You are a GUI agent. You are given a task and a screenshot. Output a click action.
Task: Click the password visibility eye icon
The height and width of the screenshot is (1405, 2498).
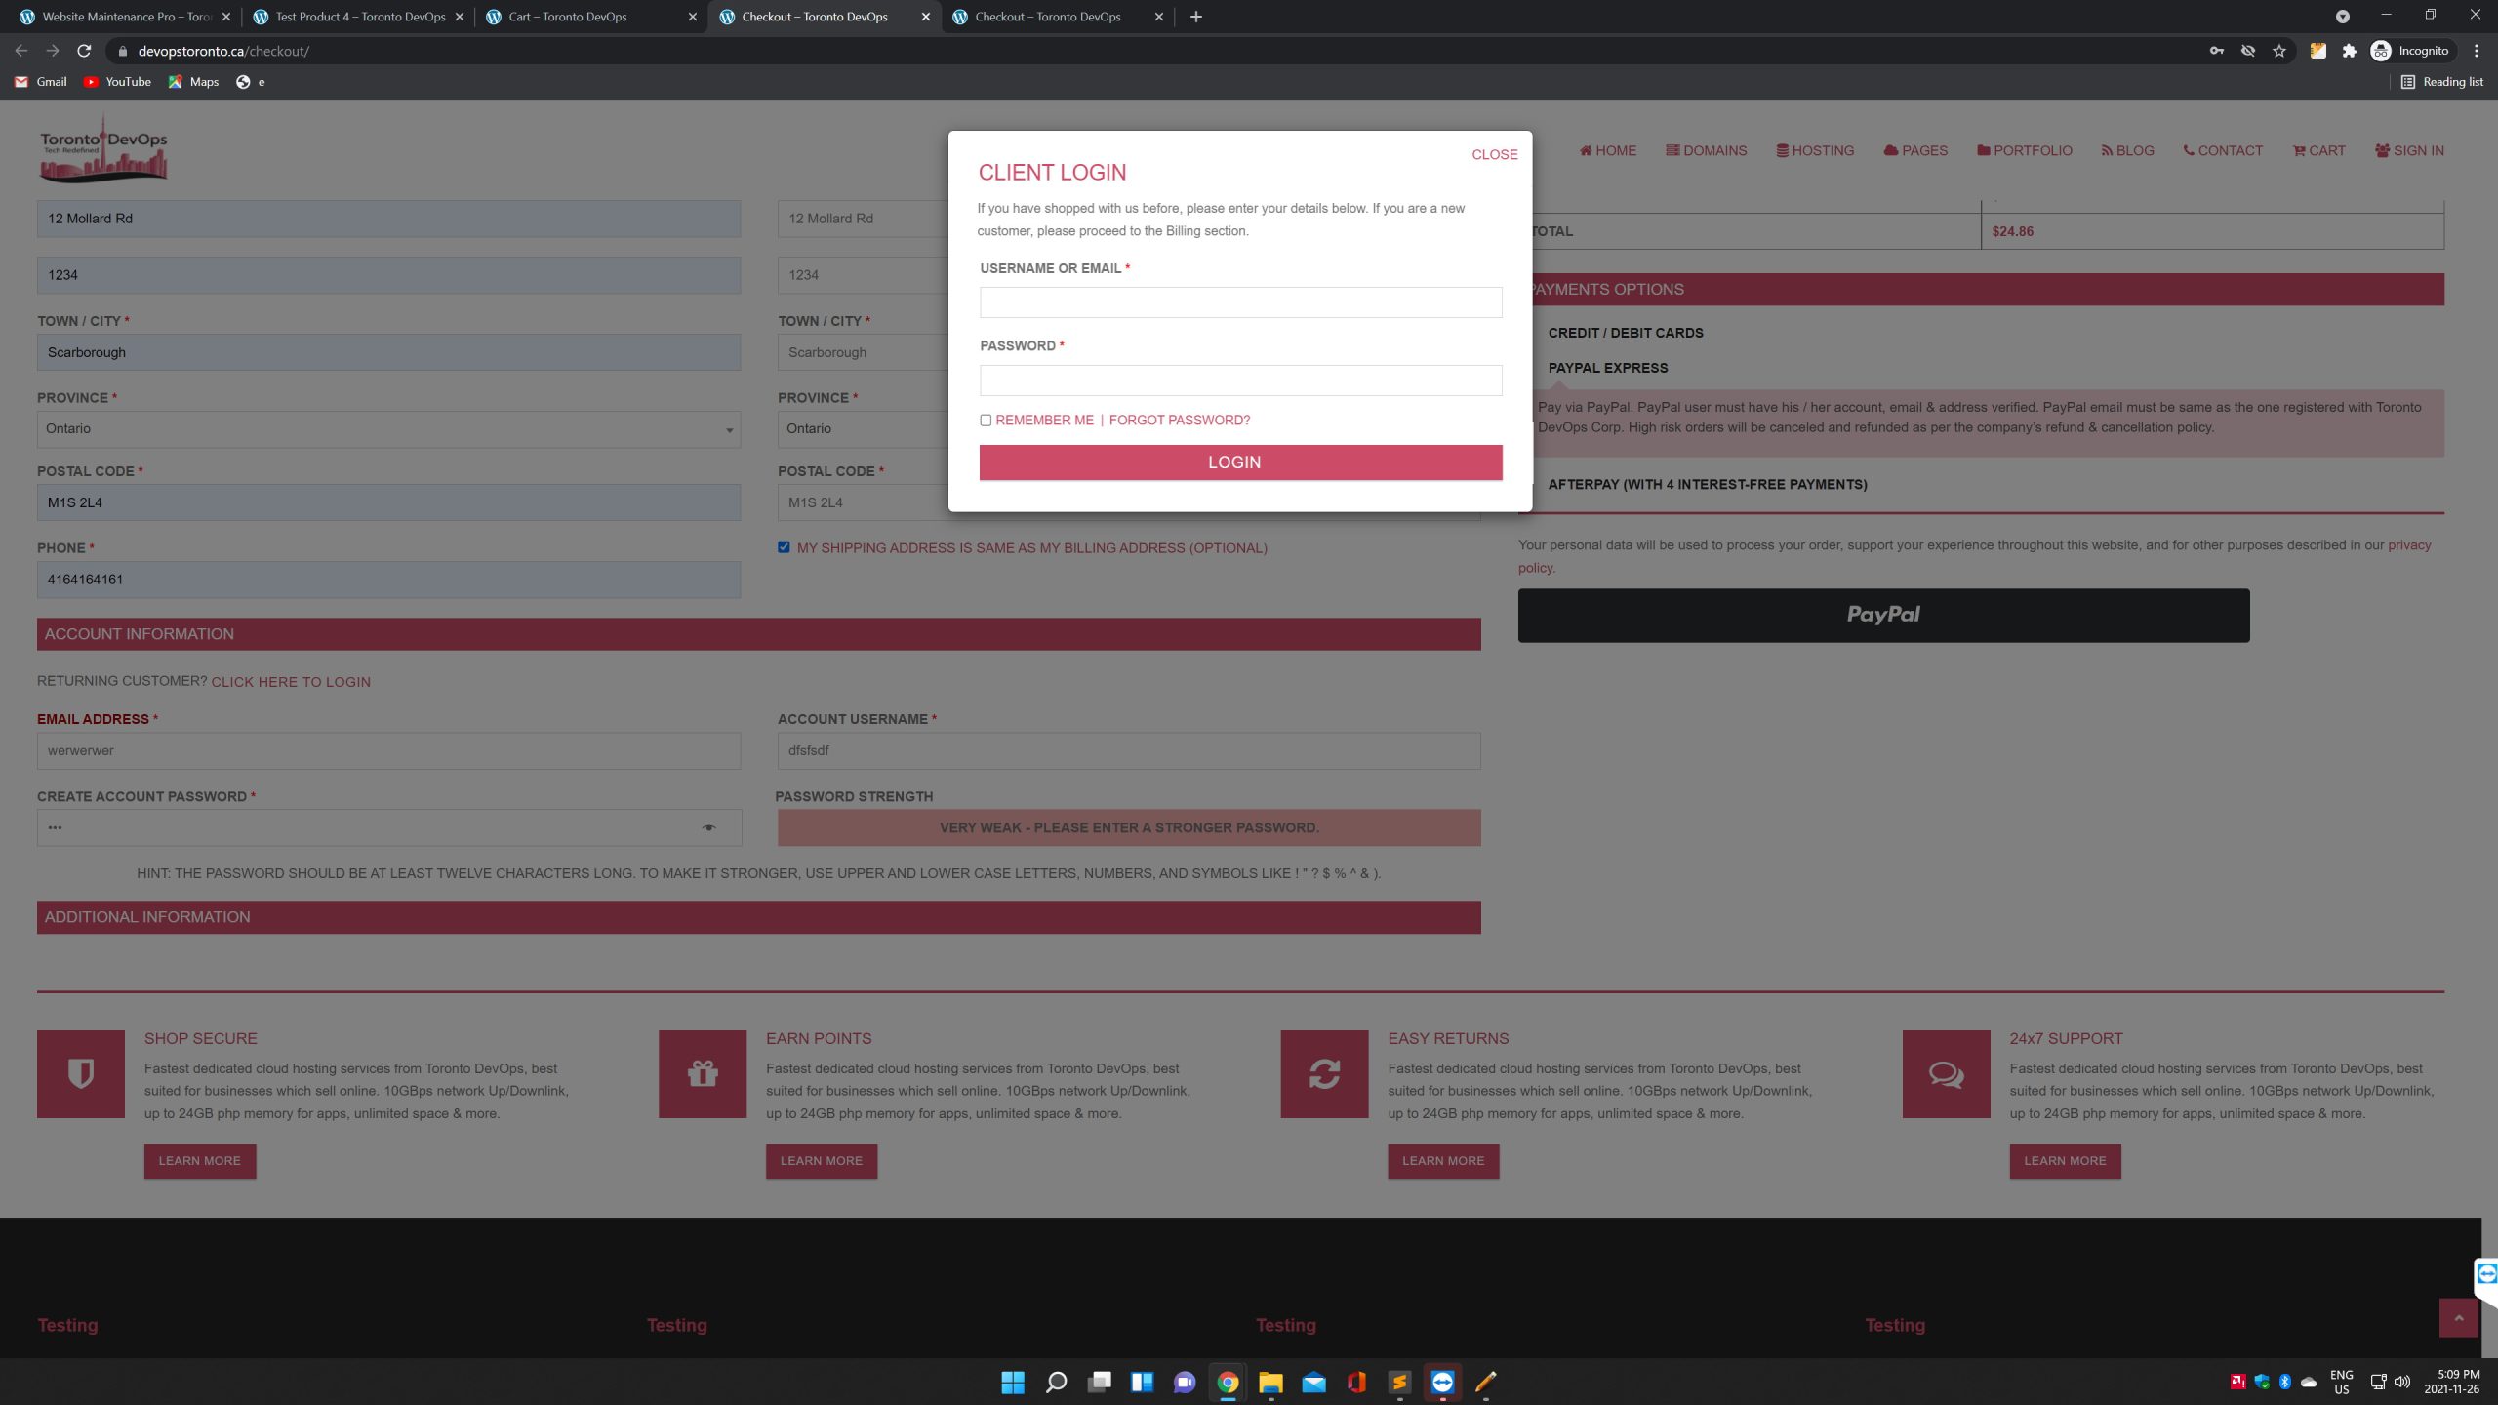(x=709, y=827)
